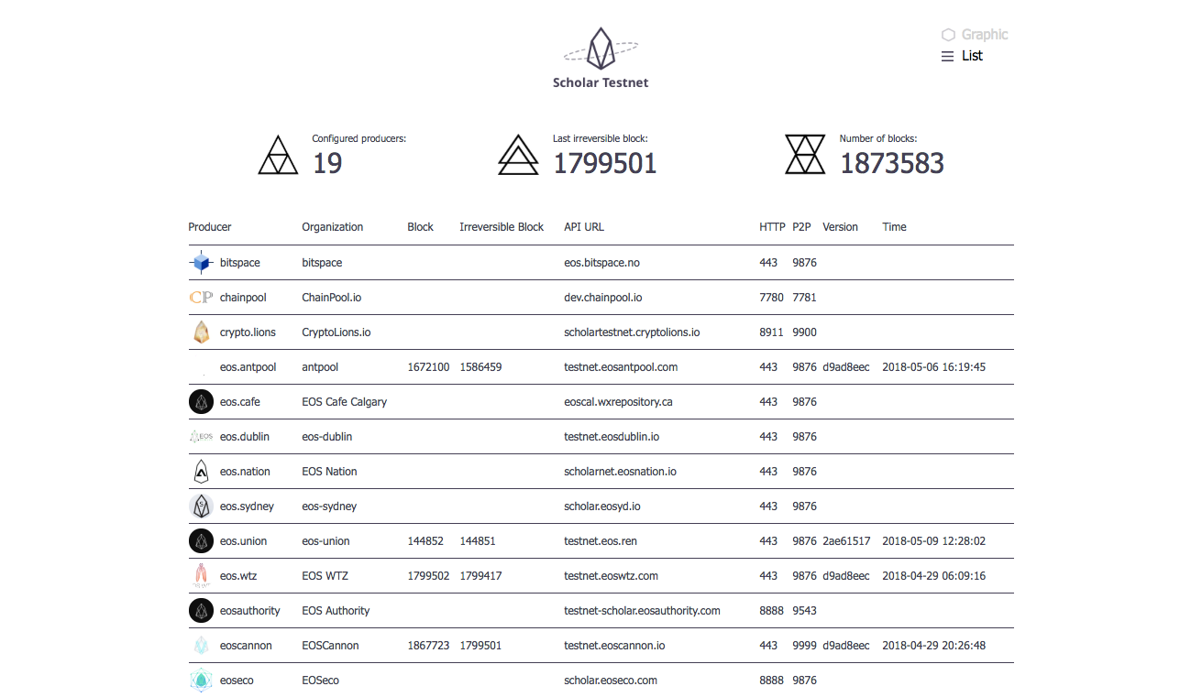Open testnet.eoswtz.com API URL
The height and width of the screenshot is (697, 1191).
(611, 576)
